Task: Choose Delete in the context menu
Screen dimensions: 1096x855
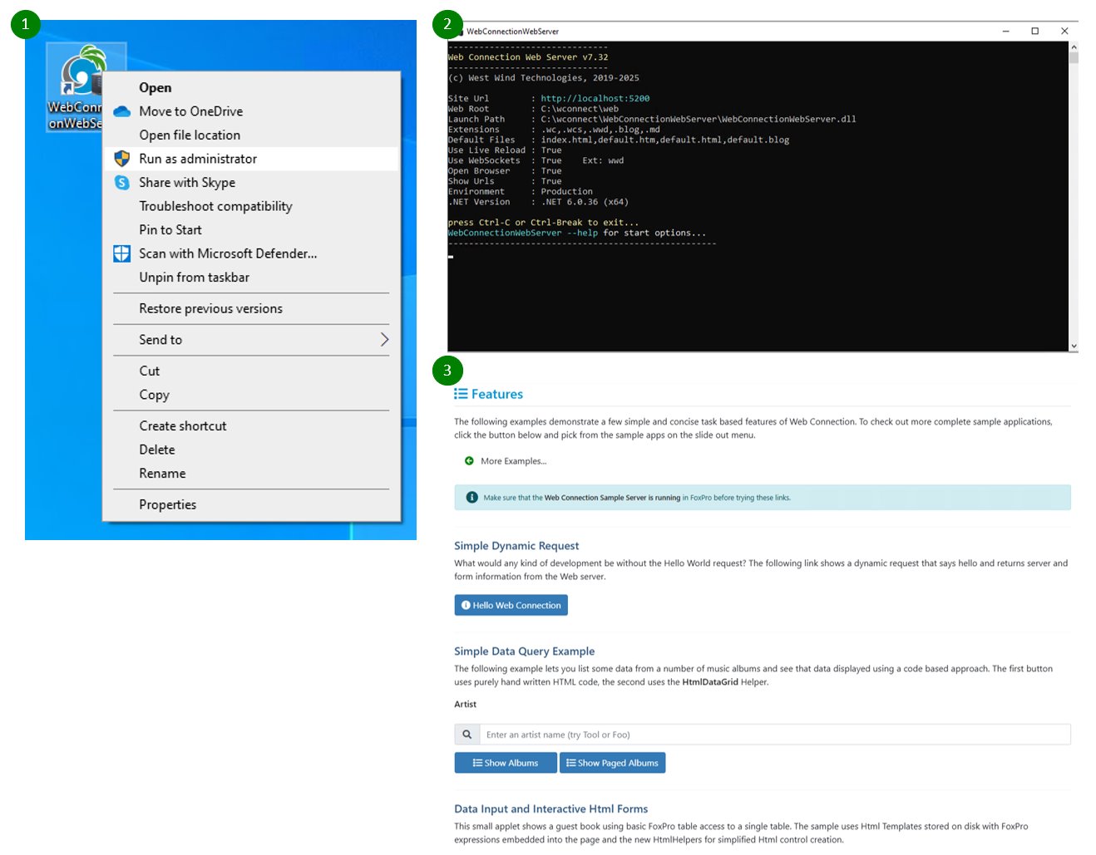Action: pos(250,450)
